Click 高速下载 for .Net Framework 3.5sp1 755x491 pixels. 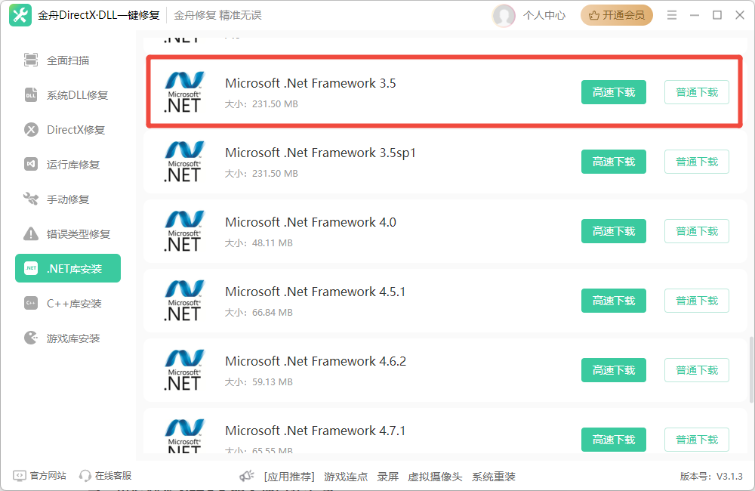click(x=613, y=162)
